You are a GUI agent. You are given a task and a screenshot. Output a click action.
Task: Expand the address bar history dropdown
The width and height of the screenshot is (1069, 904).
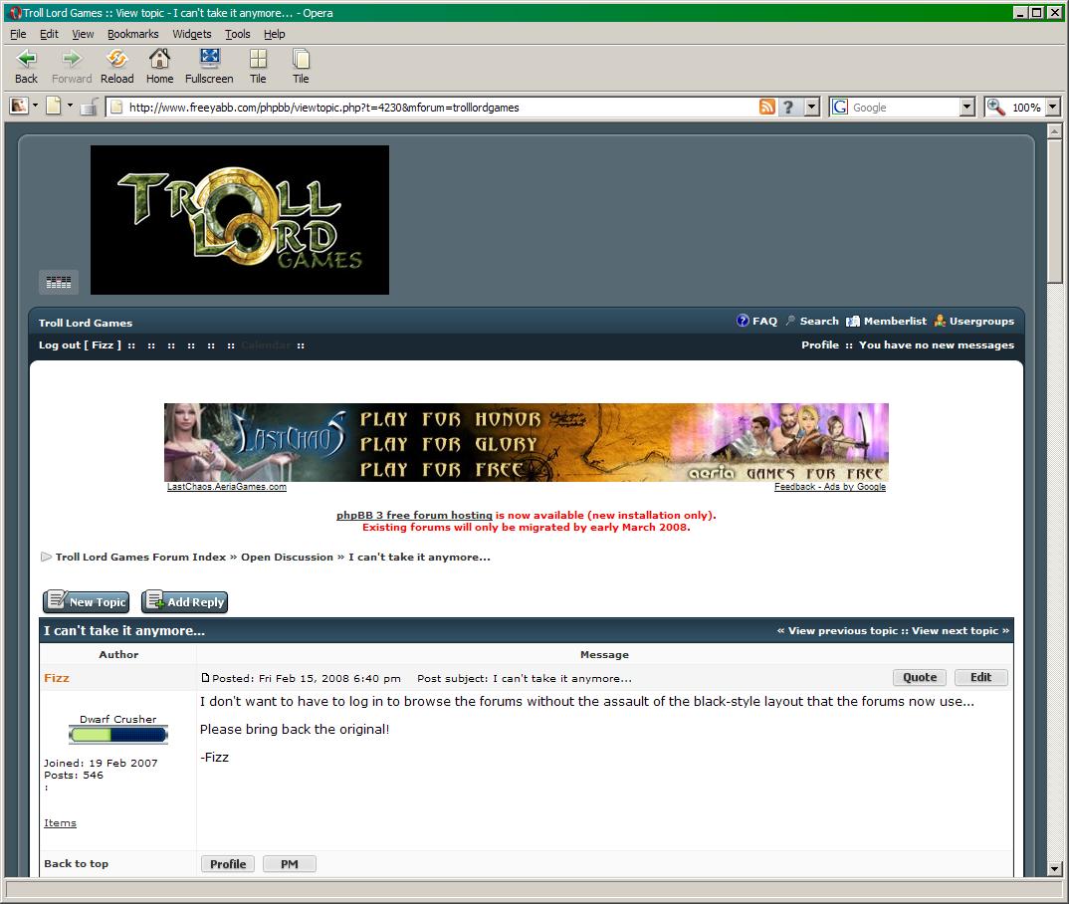pos(811,108)
